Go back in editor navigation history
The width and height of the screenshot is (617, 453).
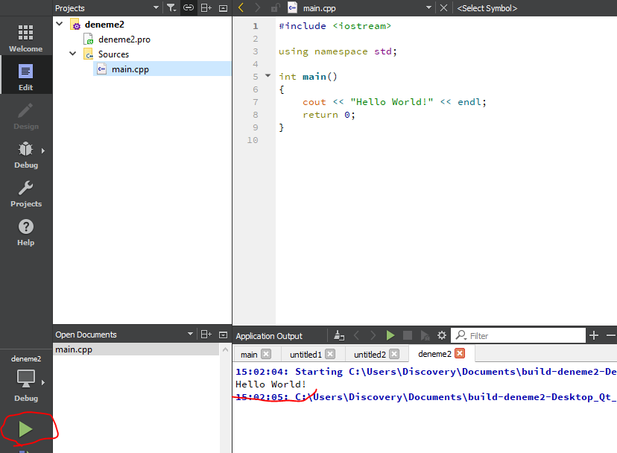[241, 8]
